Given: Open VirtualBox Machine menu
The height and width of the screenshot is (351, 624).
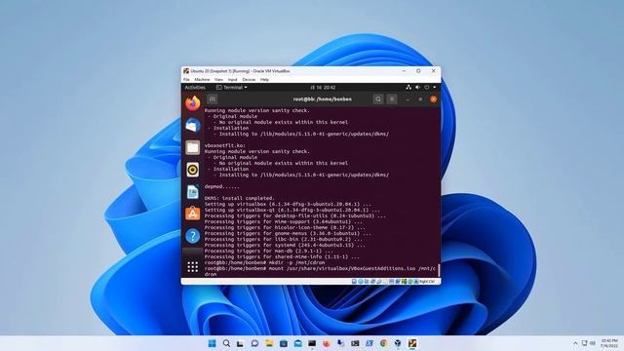Looking at the screenshot, I should pyautogui.click(x=202, y=80).
